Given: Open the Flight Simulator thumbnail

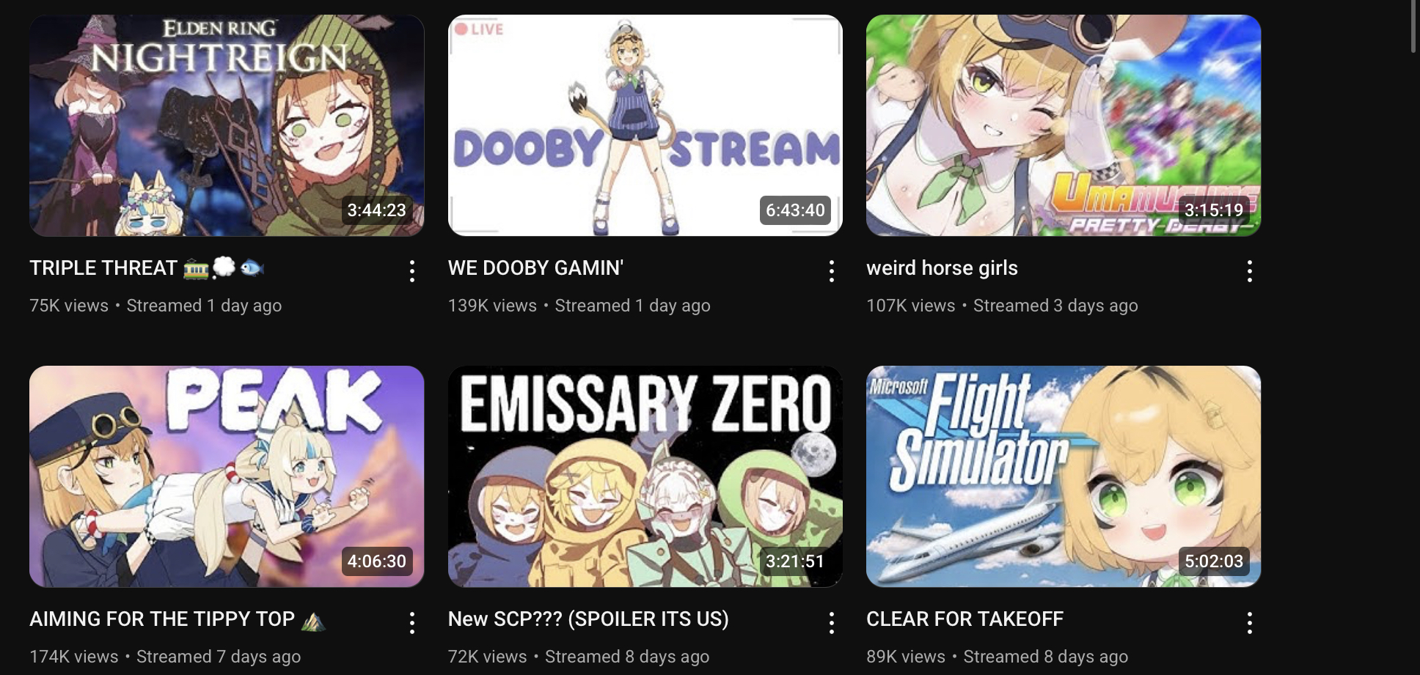Looking at the screenshot, I should tap(1064, 476).
